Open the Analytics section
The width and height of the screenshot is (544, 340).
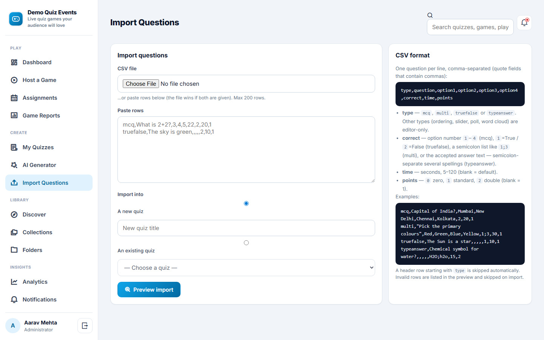click(49, 282)
